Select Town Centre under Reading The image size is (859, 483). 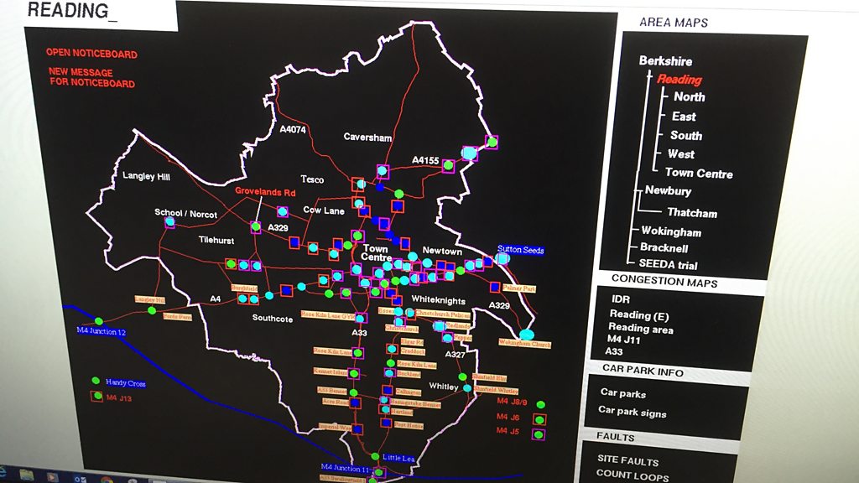point(699,174)
